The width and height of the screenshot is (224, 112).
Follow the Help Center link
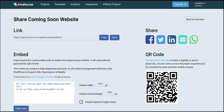36,77
